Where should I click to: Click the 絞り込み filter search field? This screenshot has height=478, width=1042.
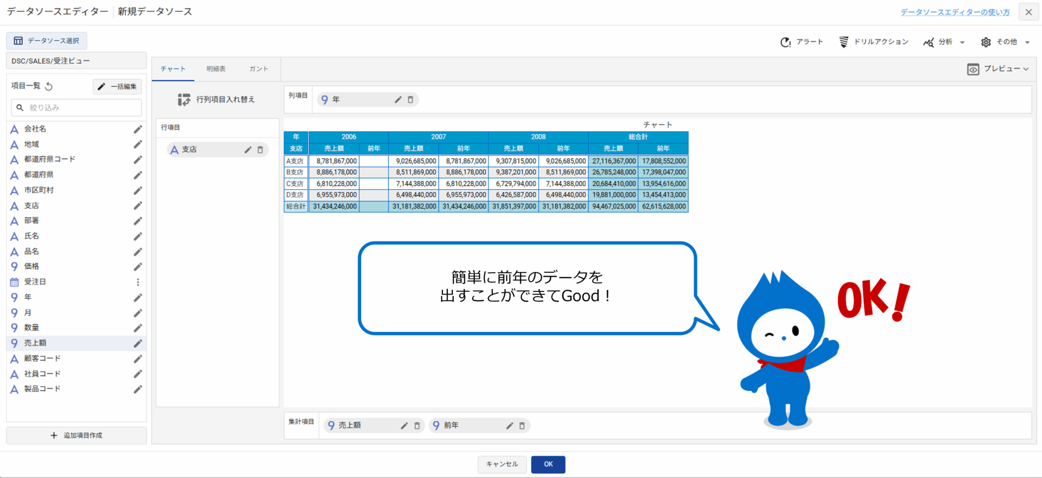pos(77,108)
